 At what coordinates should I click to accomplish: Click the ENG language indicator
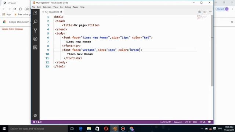point(220,129)
